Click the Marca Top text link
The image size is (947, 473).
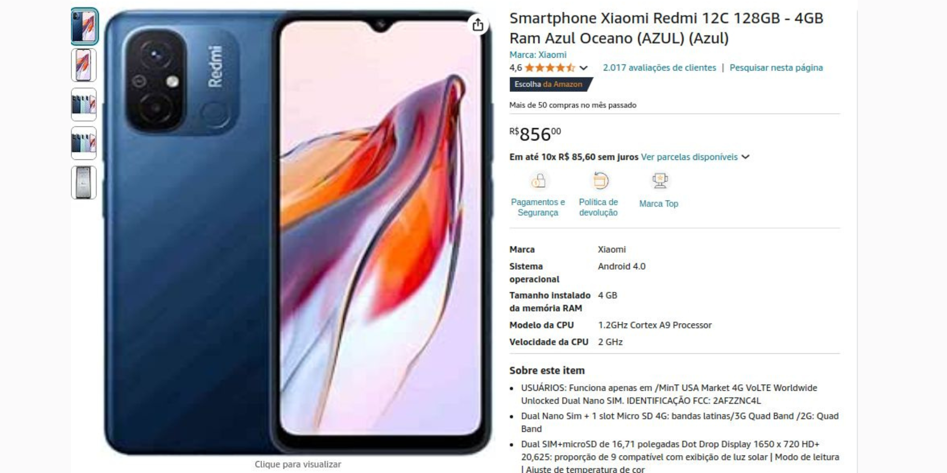click(x=659, y=204)
